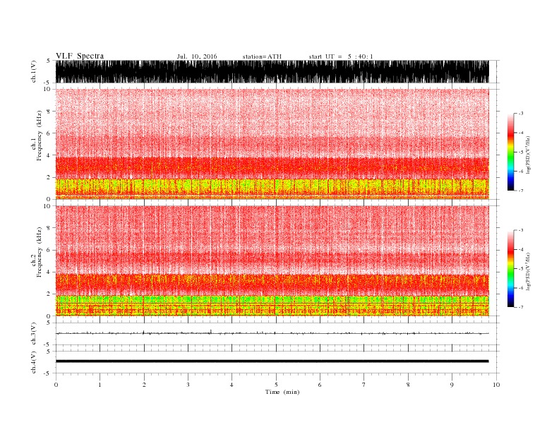Click the ch.1 colorbar 'log(PSD)(V²/Hz)' label

click(x=529, y=155)
